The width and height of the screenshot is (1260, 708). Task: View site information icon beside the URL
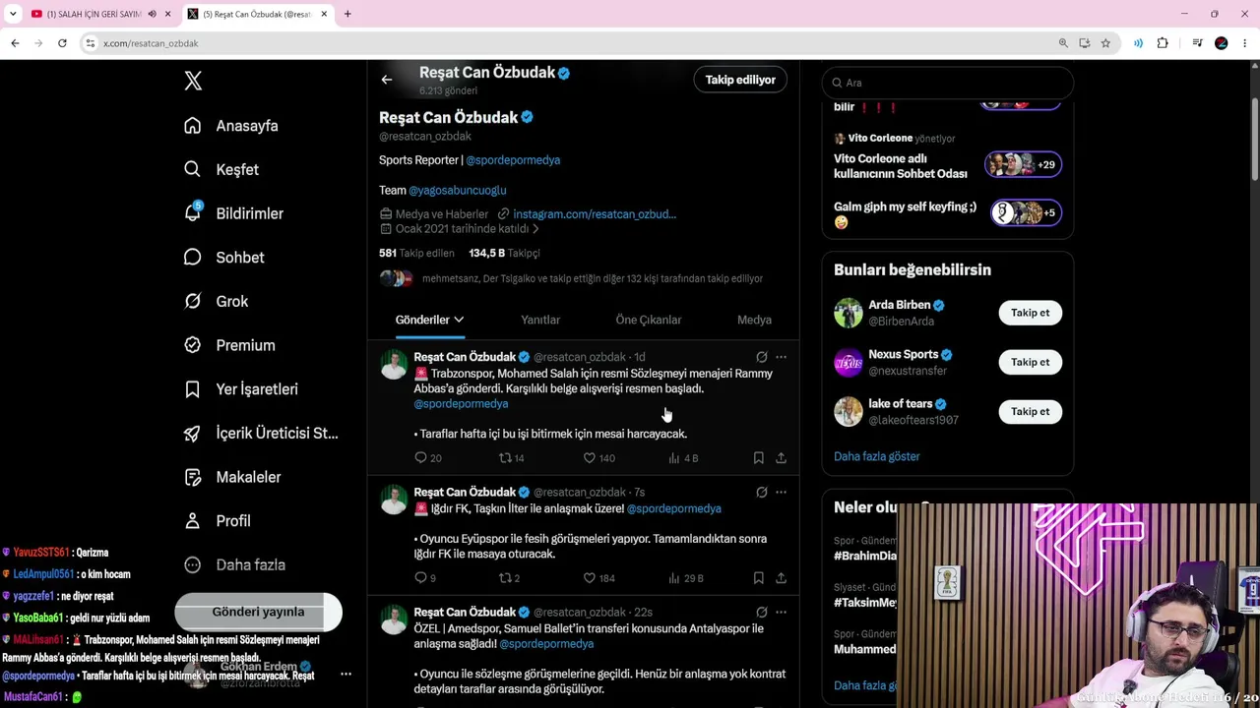[90, 43]
